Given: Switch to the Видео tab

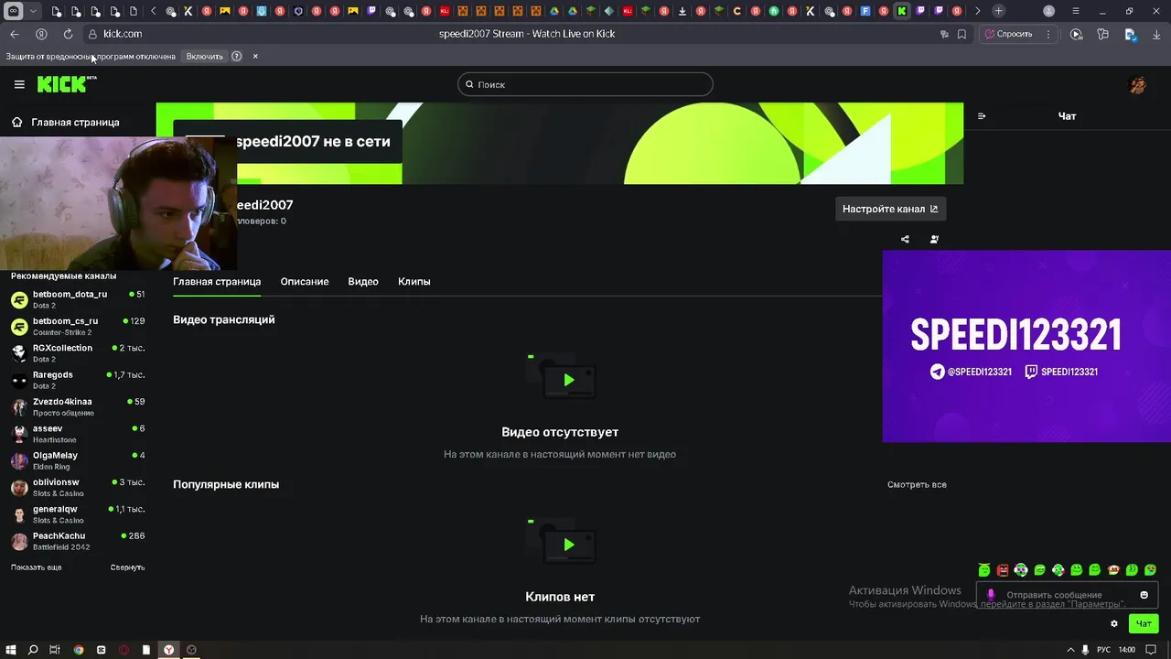Looking at the screenshot, I should tap(363, 281).
